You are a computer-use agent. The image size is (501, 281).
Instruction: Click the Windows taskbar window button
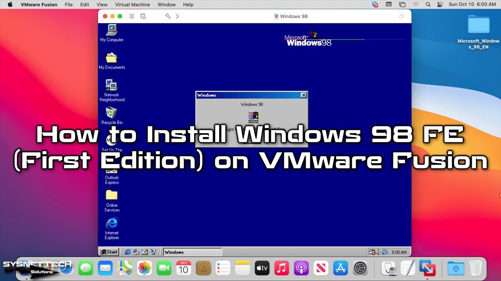[193, 252]
